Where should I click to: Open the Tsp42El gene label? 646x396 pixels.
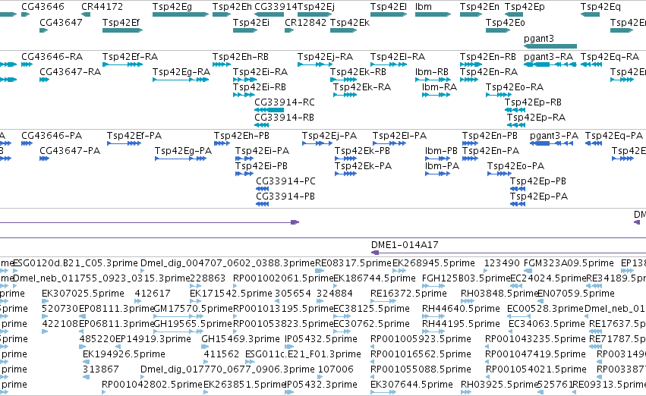pyautogui.click(x=389, y=7)
